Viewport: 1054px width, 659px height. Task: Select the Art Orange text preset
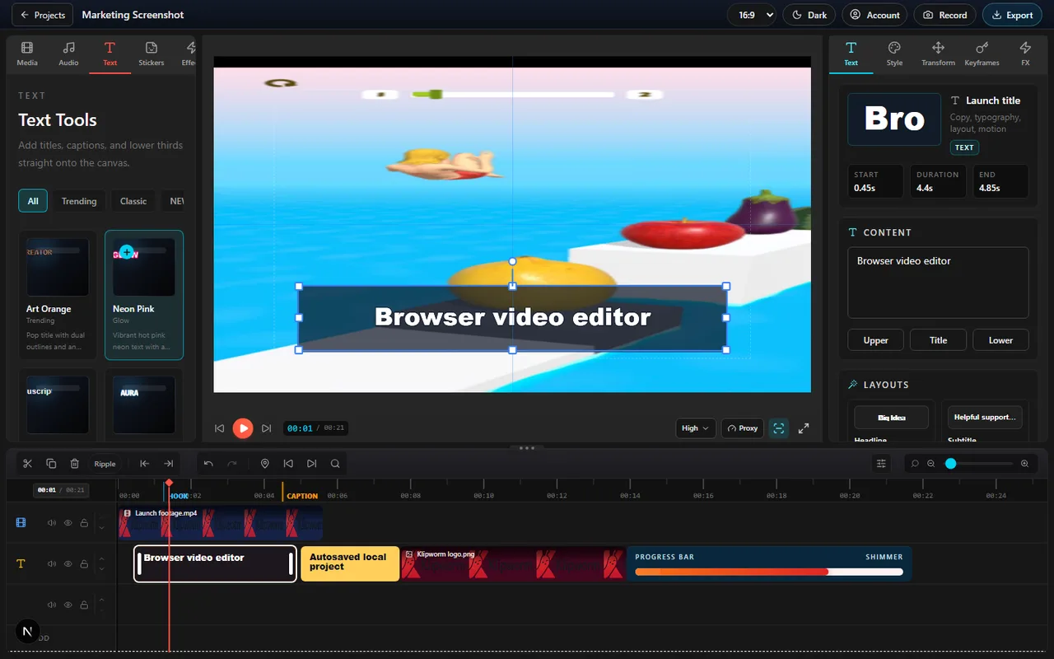[x=58, y=295]
